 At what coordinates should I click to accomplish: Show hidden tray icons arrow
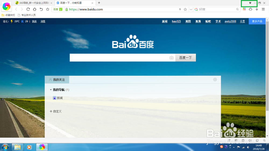tap(234, 148)
